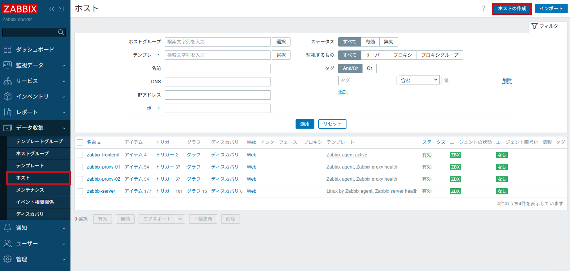
Task: Open イベント相関関係 submenu item
Action: (39, 202)
